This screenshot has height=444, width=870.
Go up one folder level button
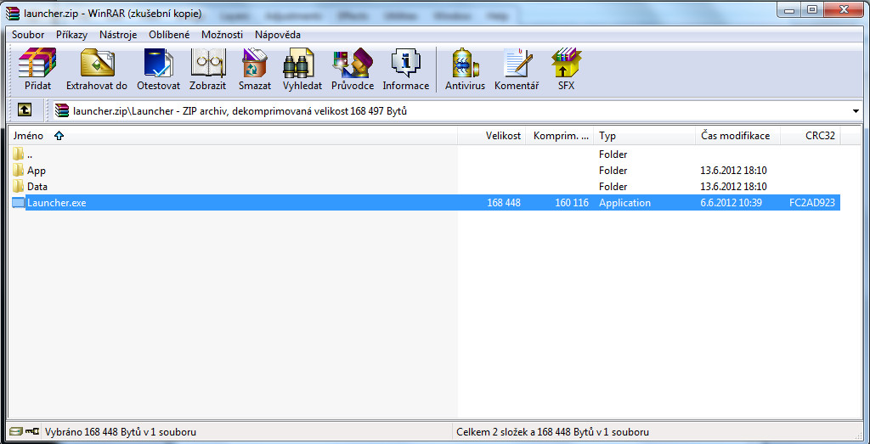point(24,110)
